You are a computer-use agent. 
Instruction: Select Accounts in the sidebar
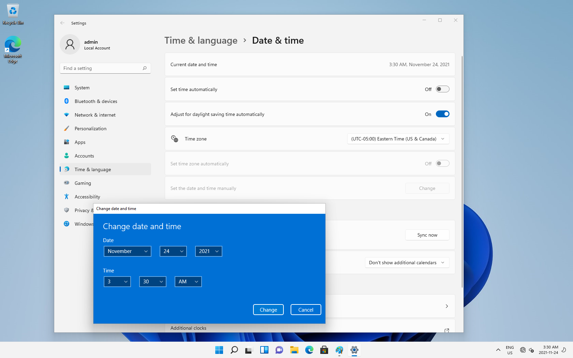84,156
